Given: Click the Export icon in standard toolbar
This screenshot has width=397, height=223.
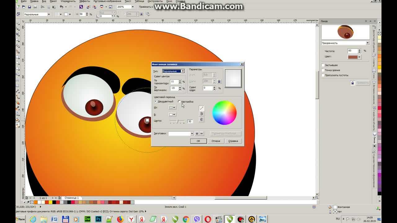Looking at the screenshot, I should pyautogui.click(x=94, y=7).
